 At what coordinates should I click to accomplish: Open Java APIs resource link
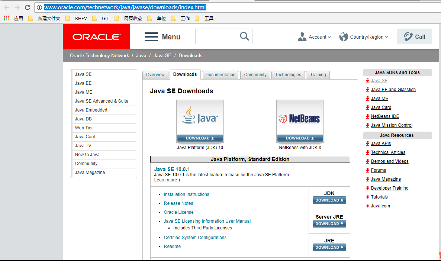381,144
